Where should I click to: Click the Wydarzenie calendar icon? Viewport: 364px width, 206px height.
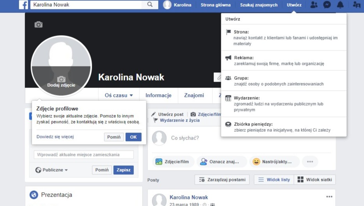click(x=229, y=98)
